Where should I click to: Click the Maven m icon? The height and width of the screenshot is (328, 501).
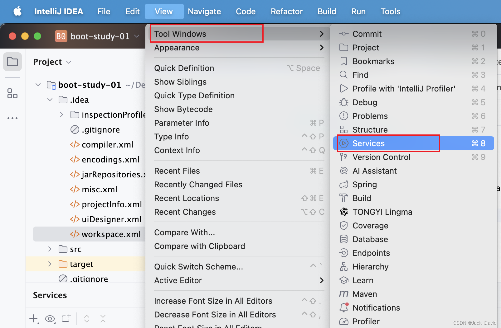coord(343,294)
